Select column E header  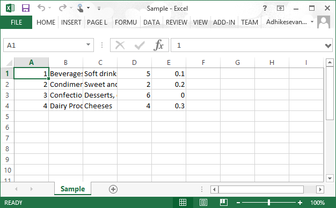(x=169, y=62)
